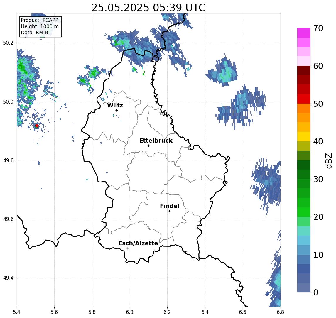This screenshot has width=336, height=318.
Task: Click the colorbar label '50'
Action: (x=318, y=104)
